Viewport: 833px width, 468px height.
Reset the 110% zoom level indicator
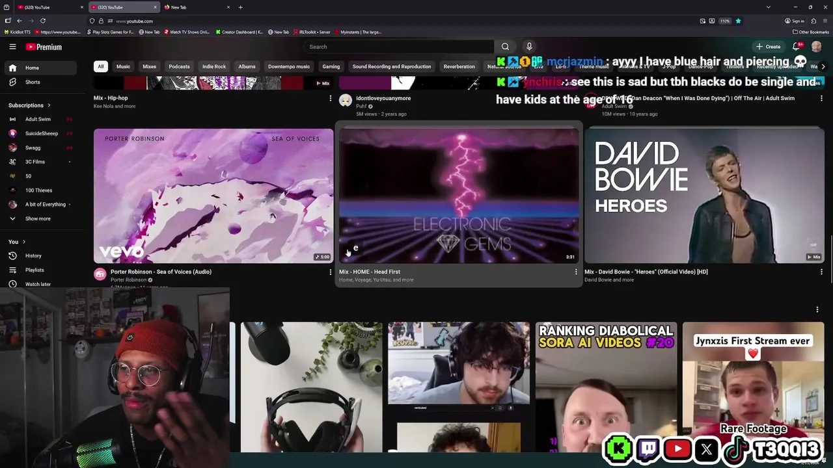pos(725,21)
